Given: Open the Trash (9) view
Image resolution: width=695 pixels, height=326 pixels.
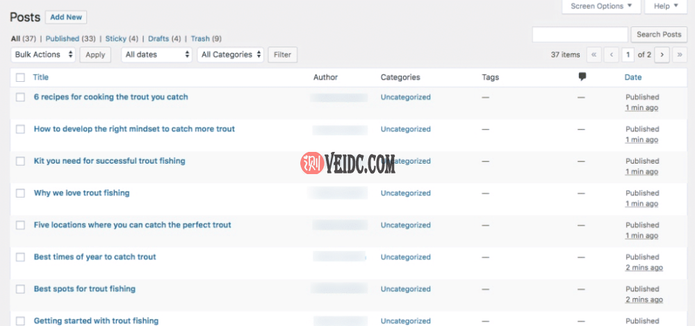Looking at the screenshot, I should click(x=206, y=39).
